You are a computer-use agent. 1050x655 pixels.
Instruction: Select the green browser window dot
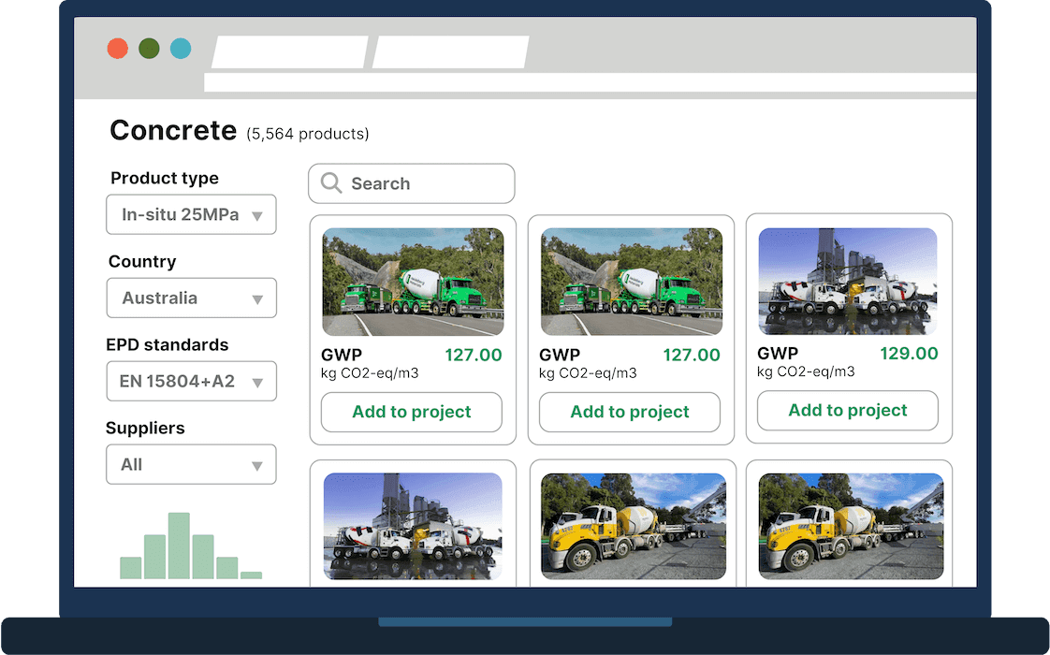click(148, 48)
